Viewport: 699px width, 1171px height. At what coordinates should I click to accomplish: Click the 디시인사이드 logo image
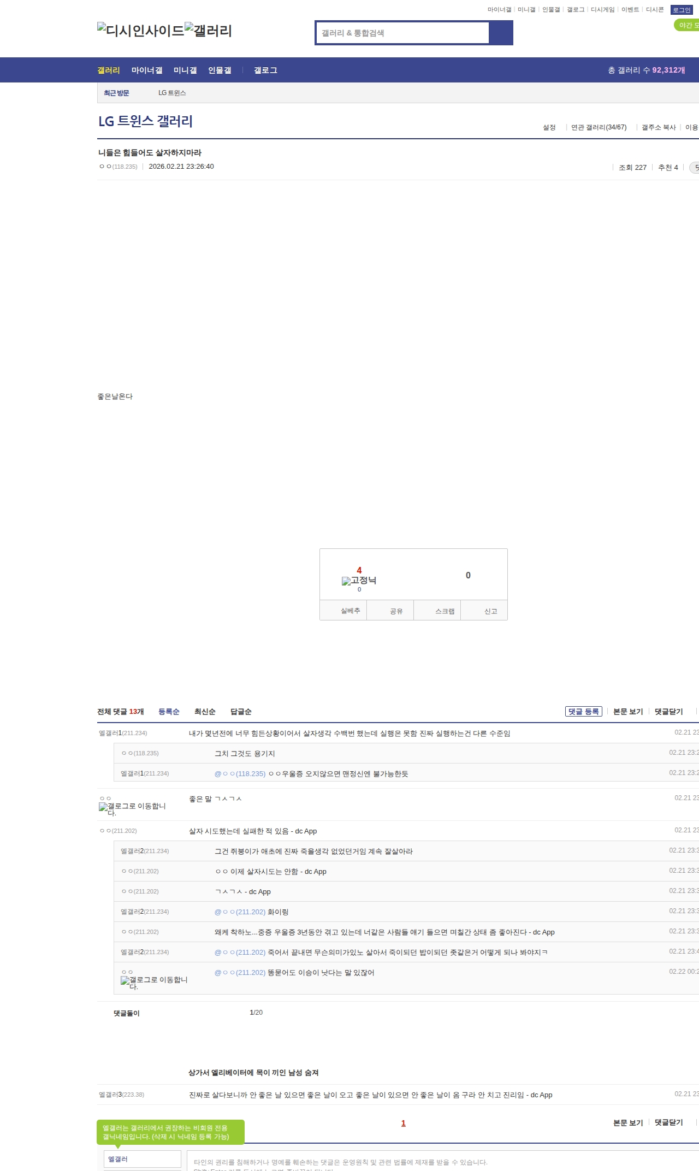tap(140, 31)
